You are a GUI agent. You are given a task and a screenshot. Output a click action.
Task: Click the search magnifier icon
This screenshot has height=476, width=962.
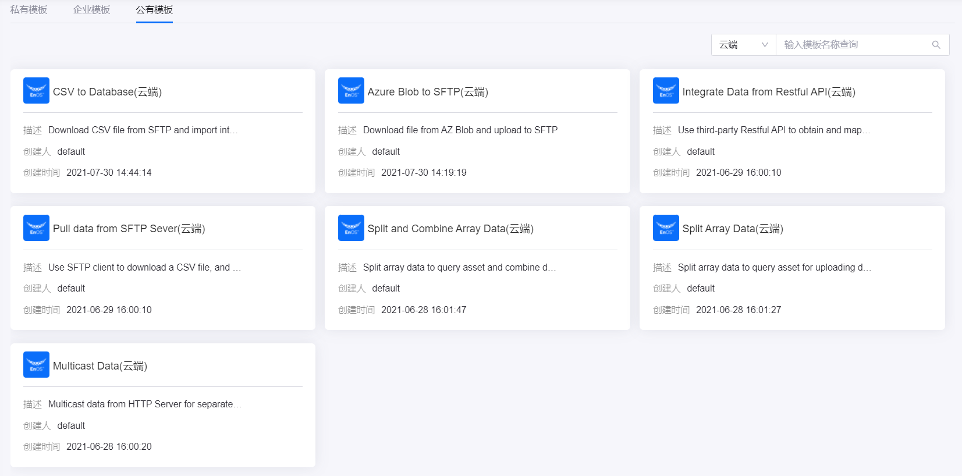[x=936, y=45]
